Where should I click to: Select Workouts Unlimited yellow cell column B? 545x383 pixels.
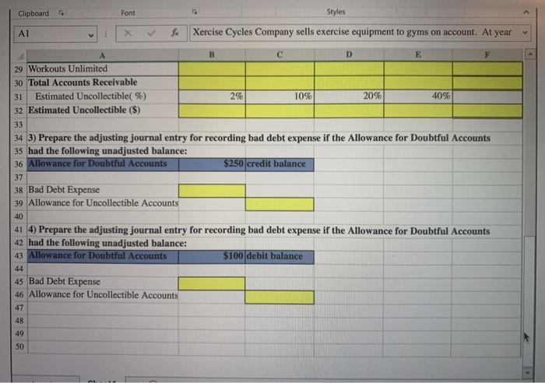[212, 69]
